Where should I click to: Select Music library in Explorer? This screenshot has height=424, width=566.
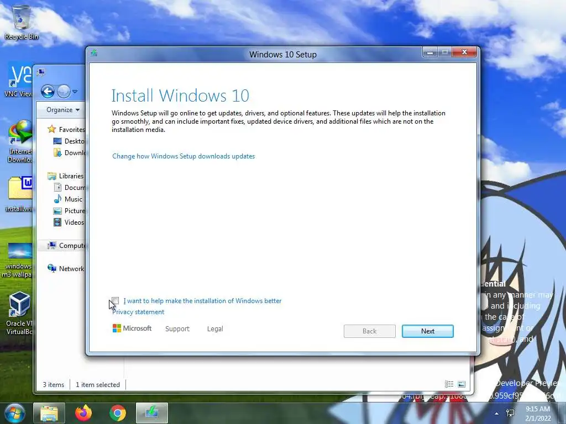point(68,199)
